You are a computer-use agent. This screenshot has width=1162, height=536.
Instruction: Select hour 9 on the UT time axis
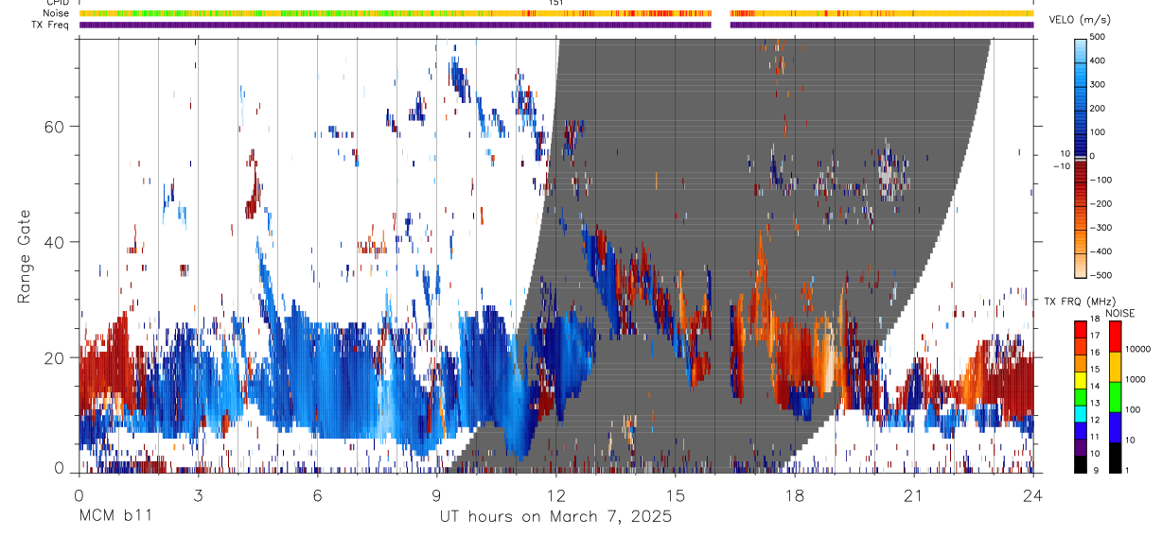point(436,494)
